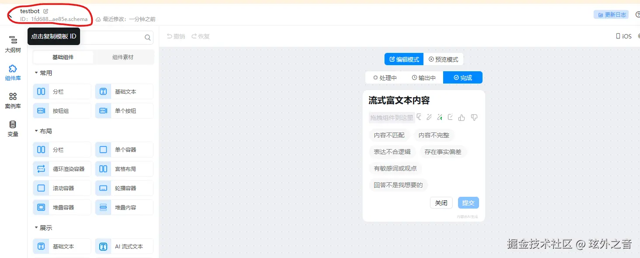Open the 变量 panel in sidebar
Image resolution: width=640 pixels, height=258 pixels.
pos(13,128)
